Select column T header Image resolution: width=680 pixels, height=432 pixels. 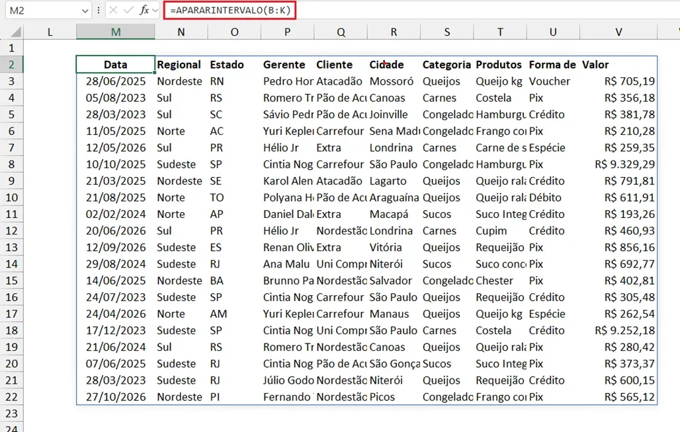500,32
